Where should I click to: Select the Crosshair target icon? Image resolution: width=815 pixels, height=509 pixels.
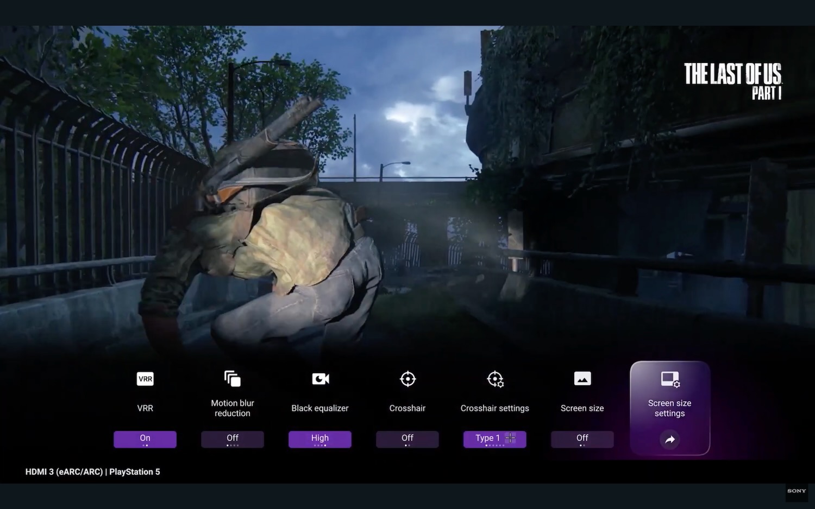tap(407, 379)
